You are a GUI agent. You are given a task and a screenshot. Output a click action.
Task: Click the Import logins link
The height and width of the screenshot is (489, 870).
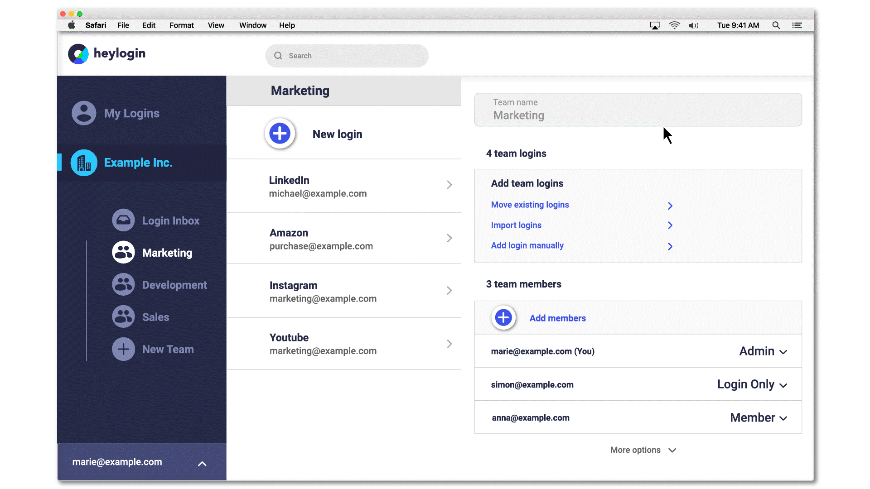tap(516, 225)
